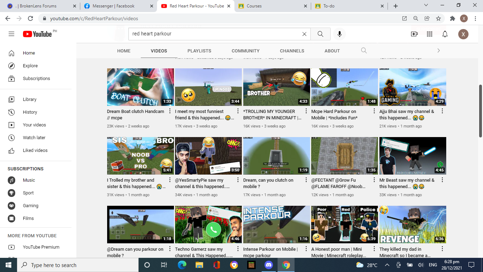Open the COMMUNITY tab
Image resolution: width=483 pixels, height=272 pixels.
click(246, 51)
